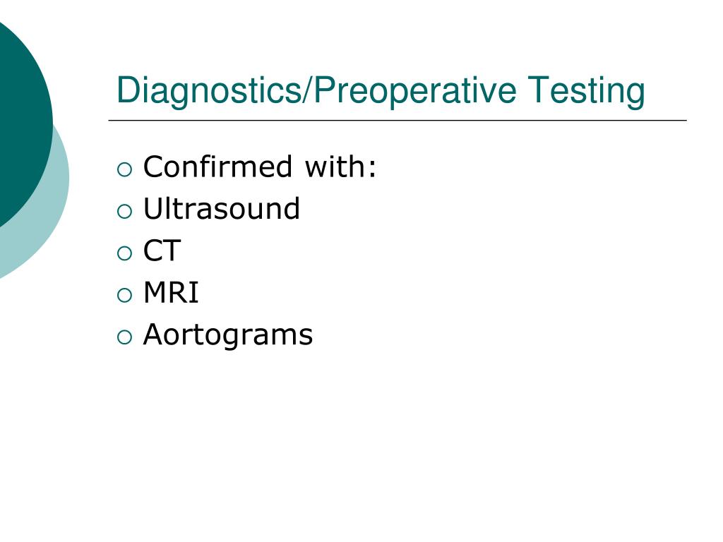Viewport: 723px width, 542px height.
Task: Click the word Diagnostics in the title
Action: (209, 91)
